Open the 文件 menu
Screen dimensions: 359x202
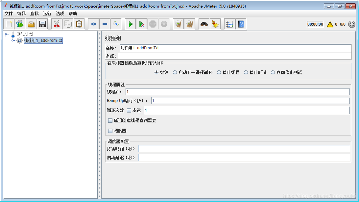point(9,13)
